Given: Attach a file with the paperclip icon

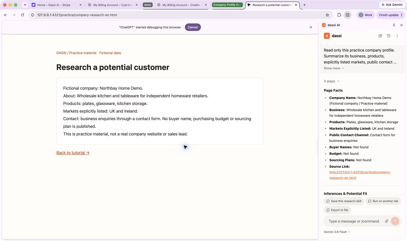Looking at the screenshot, I should [387, 221].
